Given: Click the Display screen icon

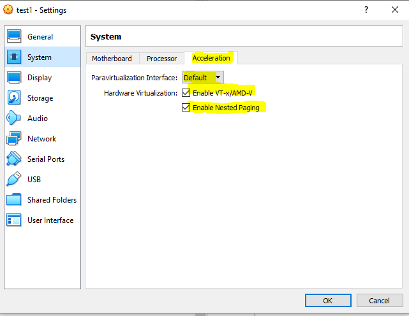Looking at the screenshot, I should [x=14, y=77].
